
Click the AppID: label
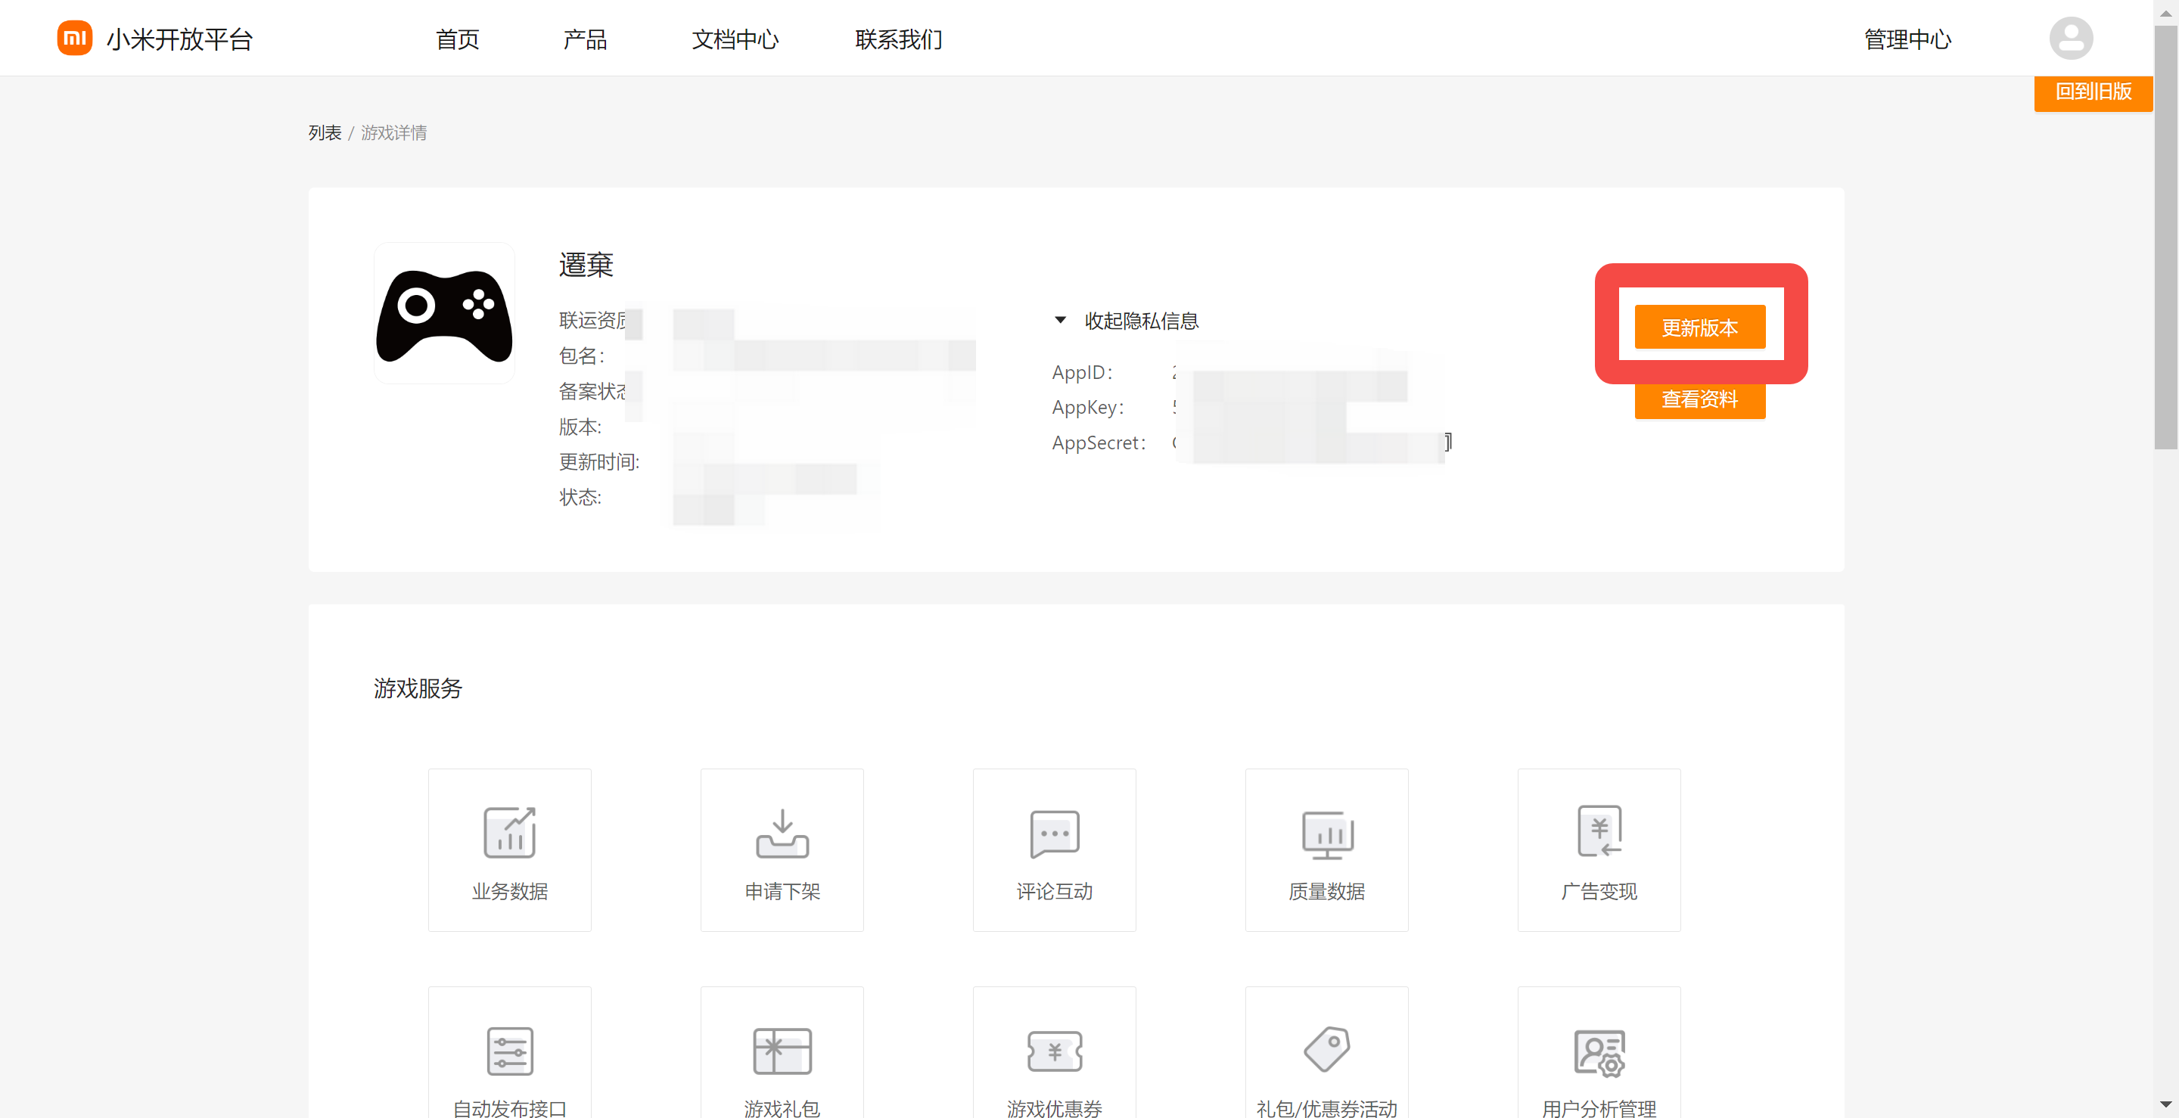click(x=1082, y=372)
